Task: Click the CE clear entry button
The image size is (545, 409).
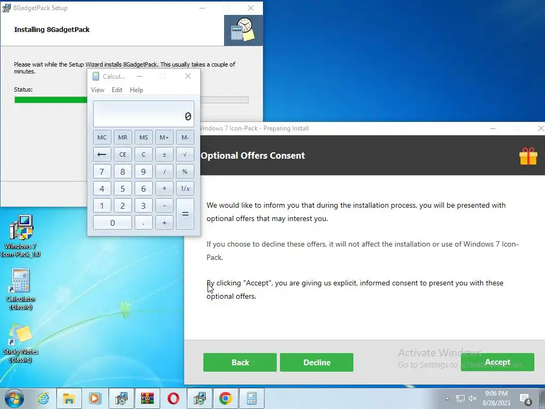Action: [x=123, y=154]
